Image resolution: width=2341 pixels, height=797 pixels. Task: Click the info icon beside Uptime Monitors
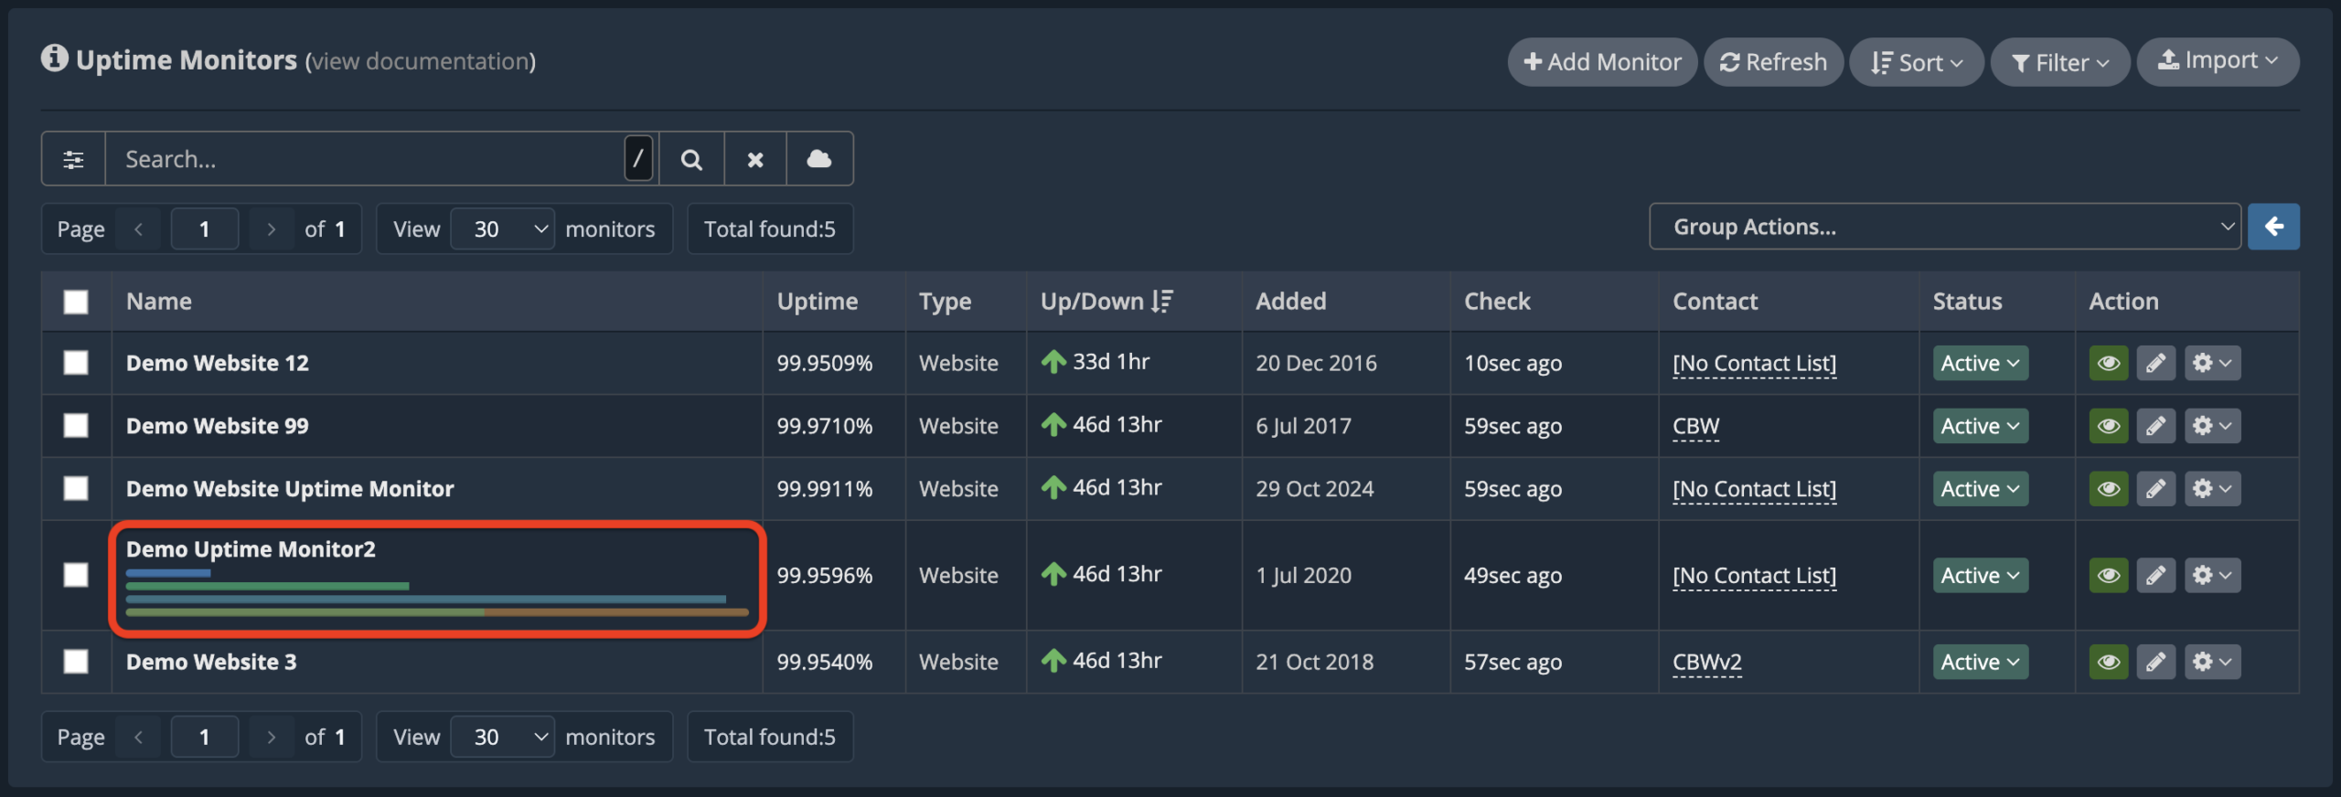point(54,58)
